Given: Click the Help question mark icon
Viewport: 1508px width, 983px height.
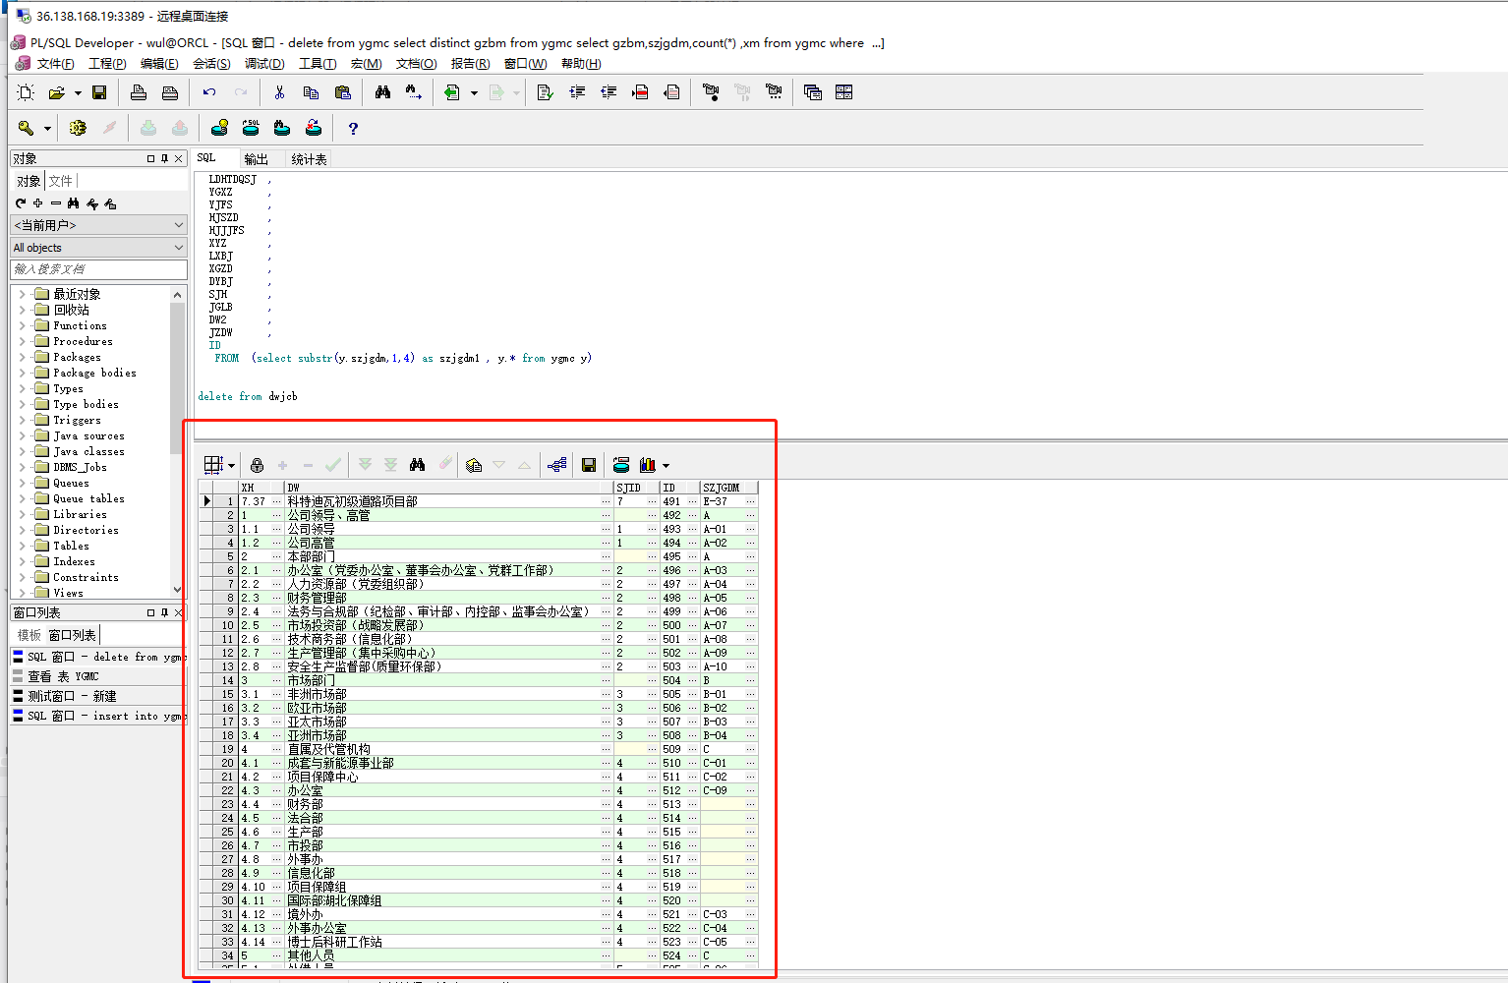Looking at the screenshot, I should [x=353, y=128].
